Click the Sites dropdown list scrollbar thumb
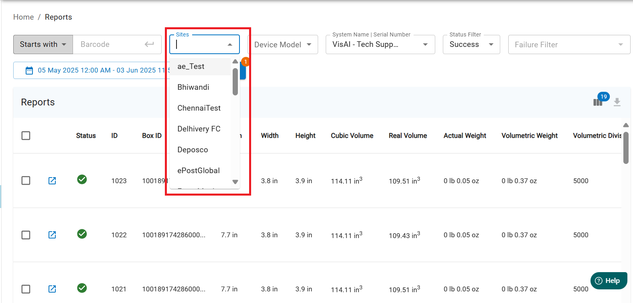This screenshot has width=633, height=303. 235,82
